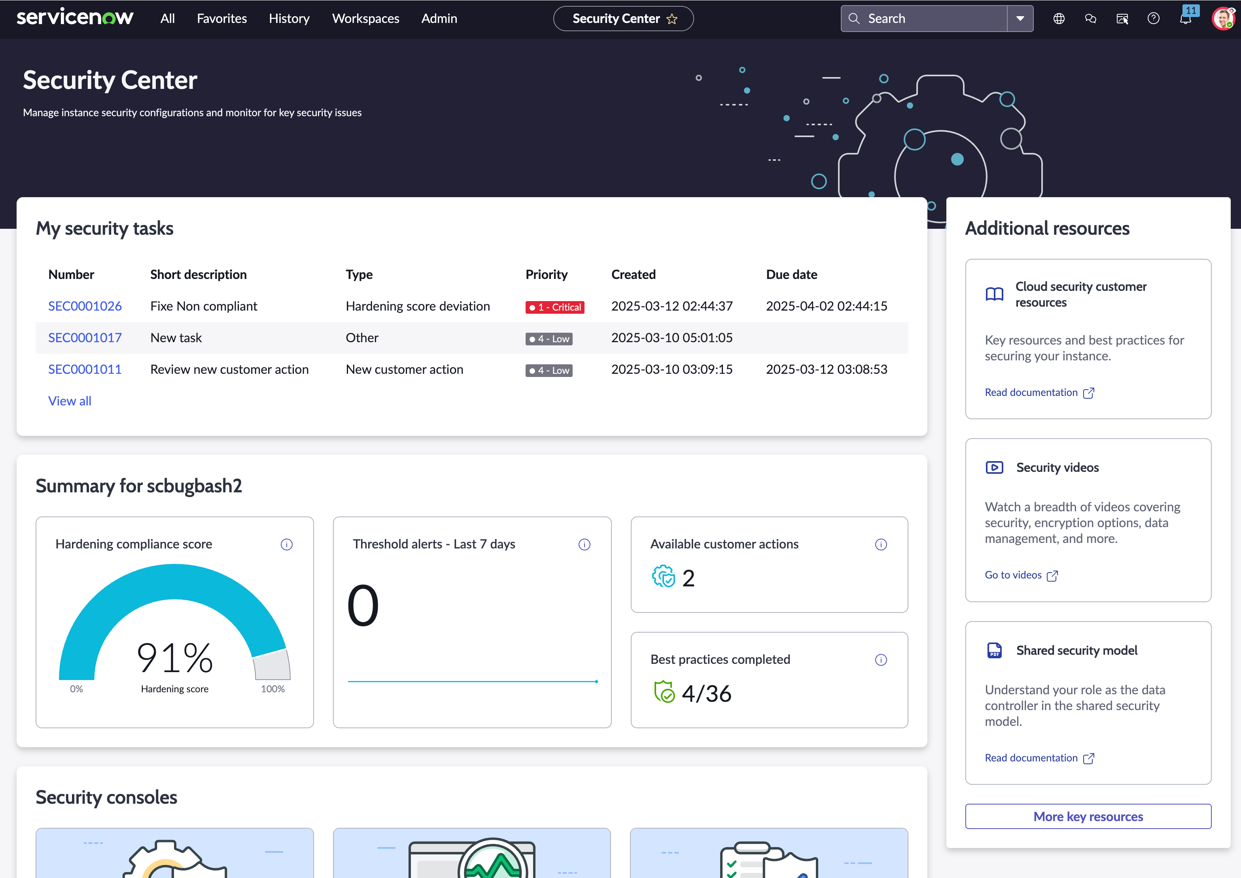Click Go to videos link
Screen dimensions: 1241x878
1013,575
